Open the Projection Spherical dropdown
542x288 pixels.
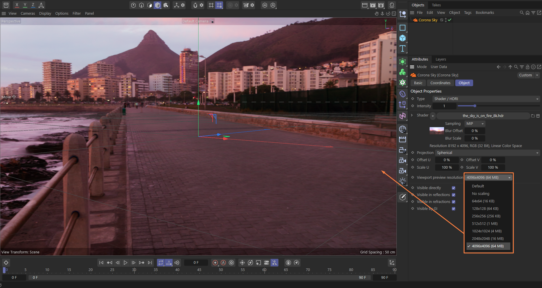pyautogui.click(x=488, y=153)
